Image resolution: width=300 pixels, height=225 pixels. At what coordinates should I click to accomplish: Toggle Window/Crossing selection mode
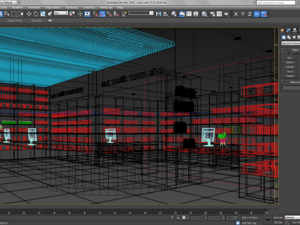click(x=21, y=14)
